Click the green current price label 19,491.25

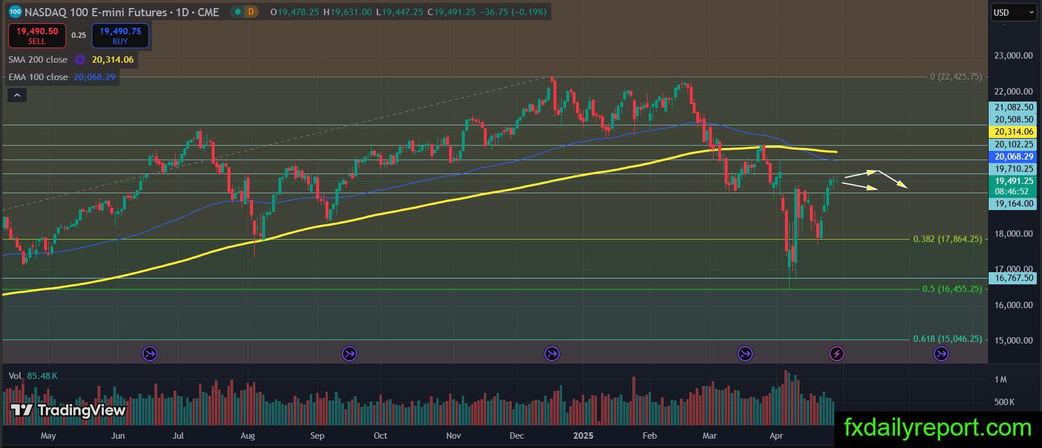(x=1014, y=181)
